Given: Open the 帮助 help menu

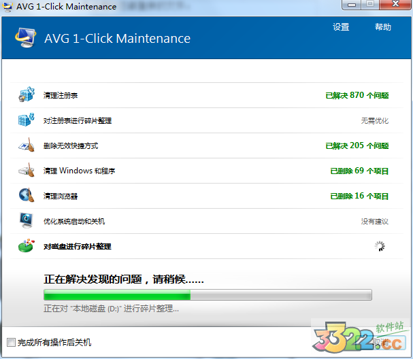Looking at the screenshot, I should click(x=383, y=27).
